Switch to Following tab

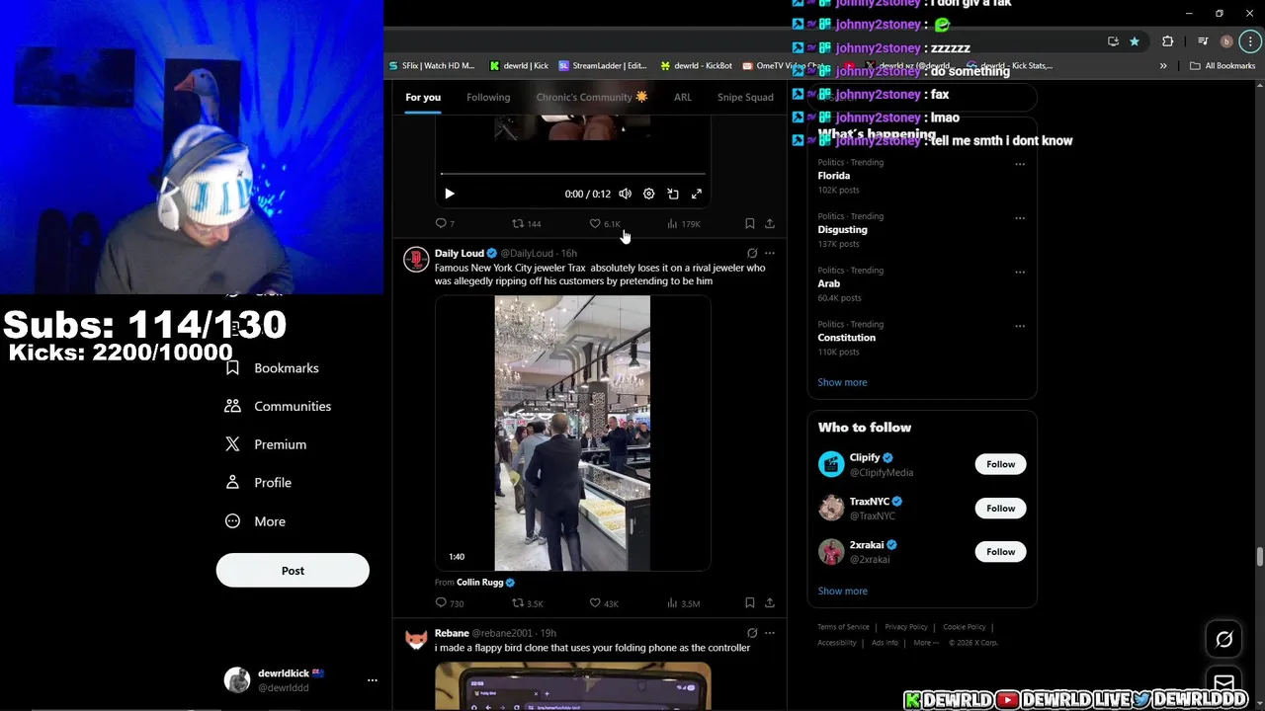click(488, 97)
